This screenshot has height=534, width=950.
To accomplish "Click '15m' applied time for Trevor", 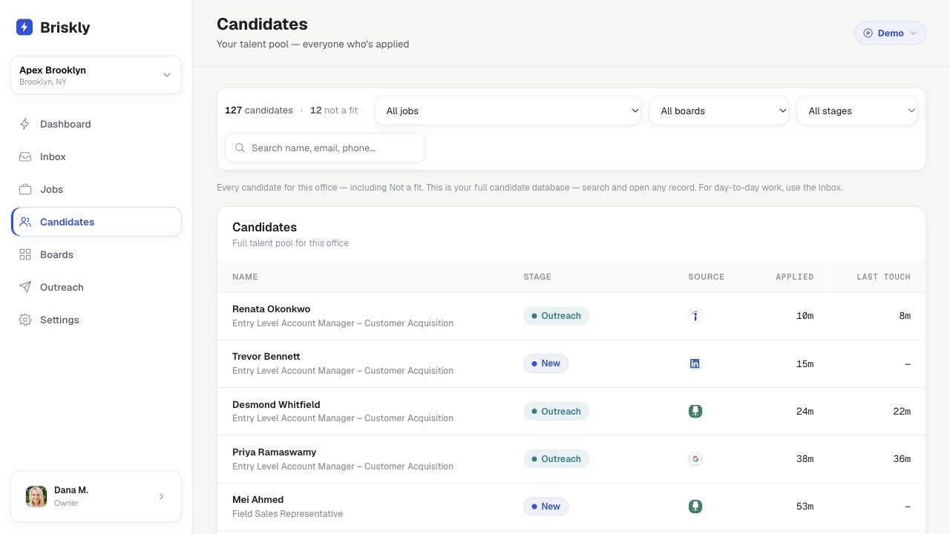I will click(x=805, y=363).
